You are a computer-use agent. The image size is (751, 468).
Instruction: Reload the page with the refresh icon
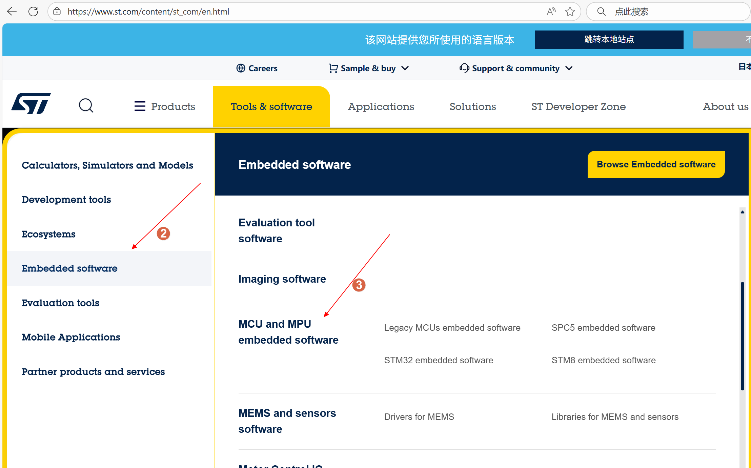tap(33, 12)
